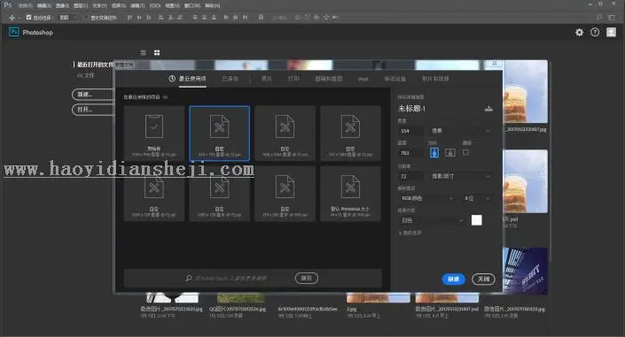
Task: Open the help question mark icon
Action: [595, 33]
